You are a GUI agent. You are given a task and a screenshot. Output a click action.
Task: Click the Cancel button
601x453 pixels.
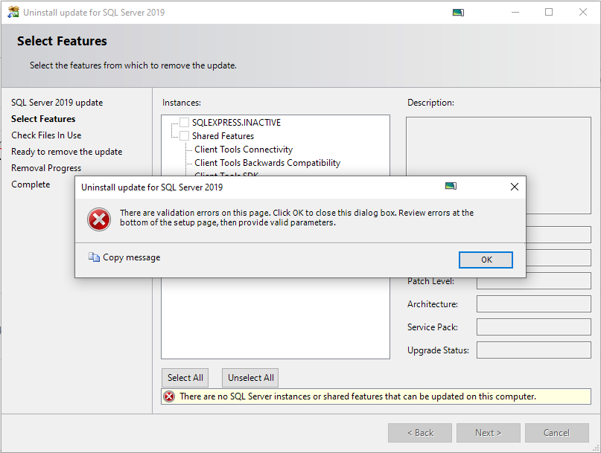(x=557, y=433)
